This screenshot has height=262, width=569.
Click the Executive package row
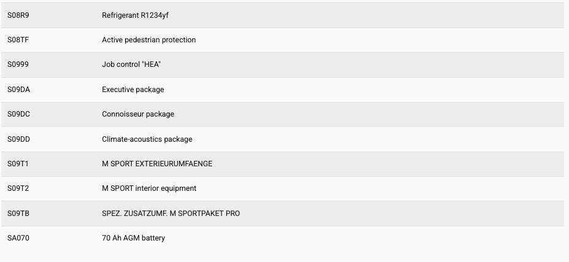282,90
